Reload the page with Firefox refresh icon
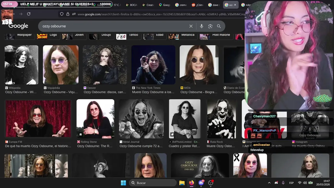Image resolution: width=334 pixels, height=188 pixels. [29, 14]
